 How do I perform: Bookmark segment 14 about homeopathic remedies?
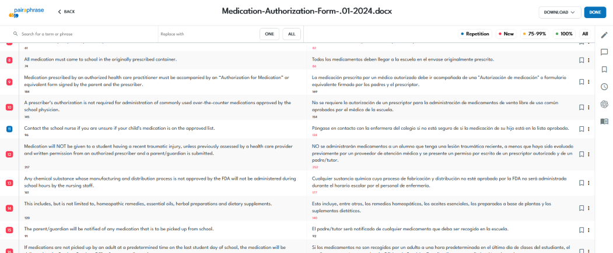pyautogui.click(x=582, y=208)
